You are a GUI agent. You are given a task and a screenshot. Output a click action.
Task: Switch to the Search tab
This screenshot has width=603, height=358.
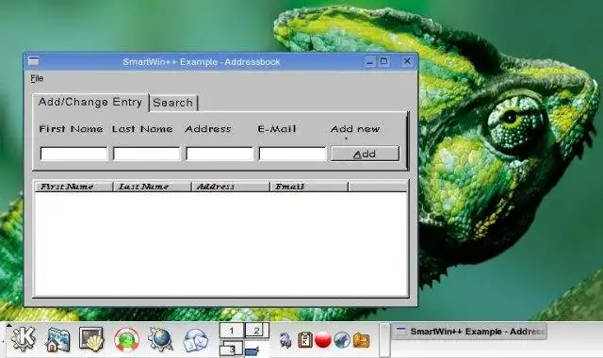pyautogui.click(x=173, y=103)
